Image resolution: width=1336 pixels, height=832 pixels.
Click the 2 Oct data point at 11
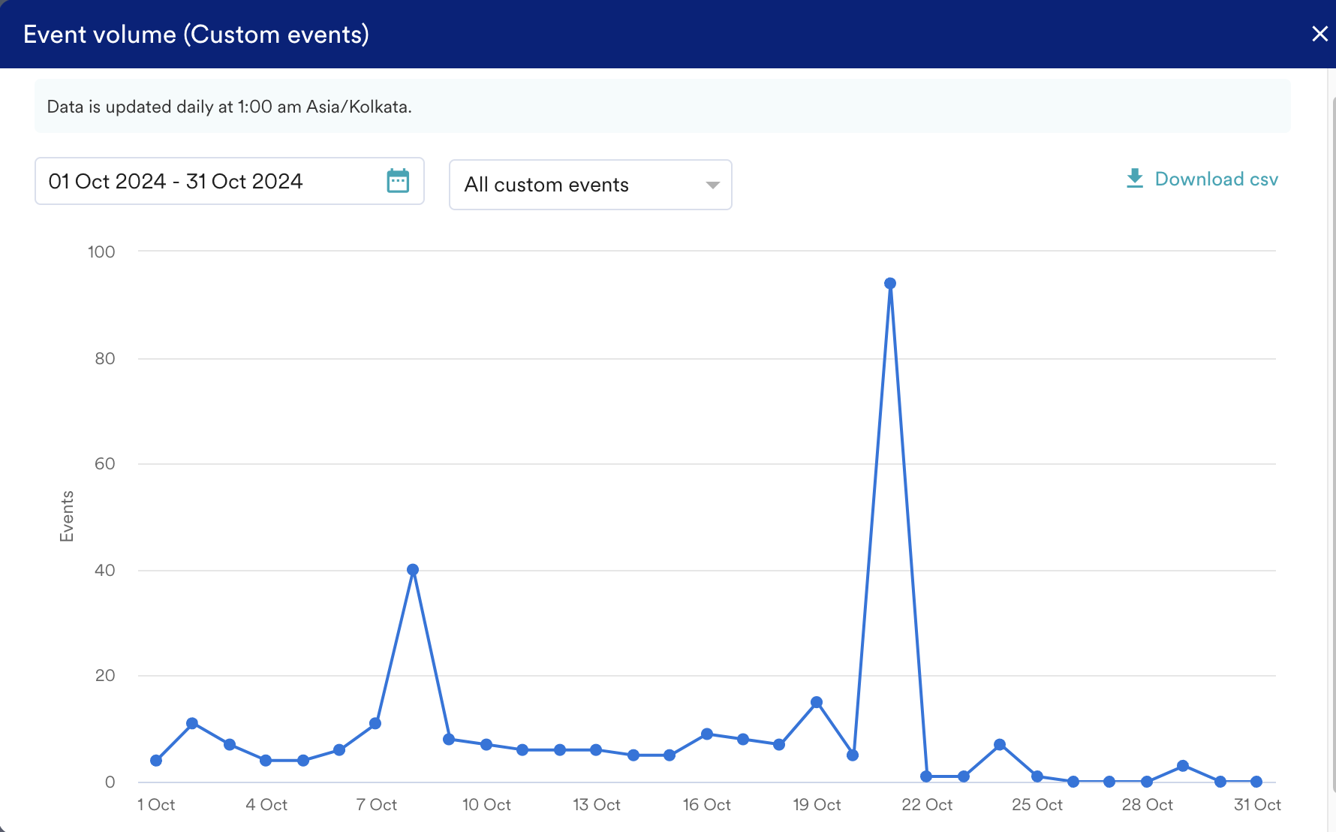tap(192, 723)
